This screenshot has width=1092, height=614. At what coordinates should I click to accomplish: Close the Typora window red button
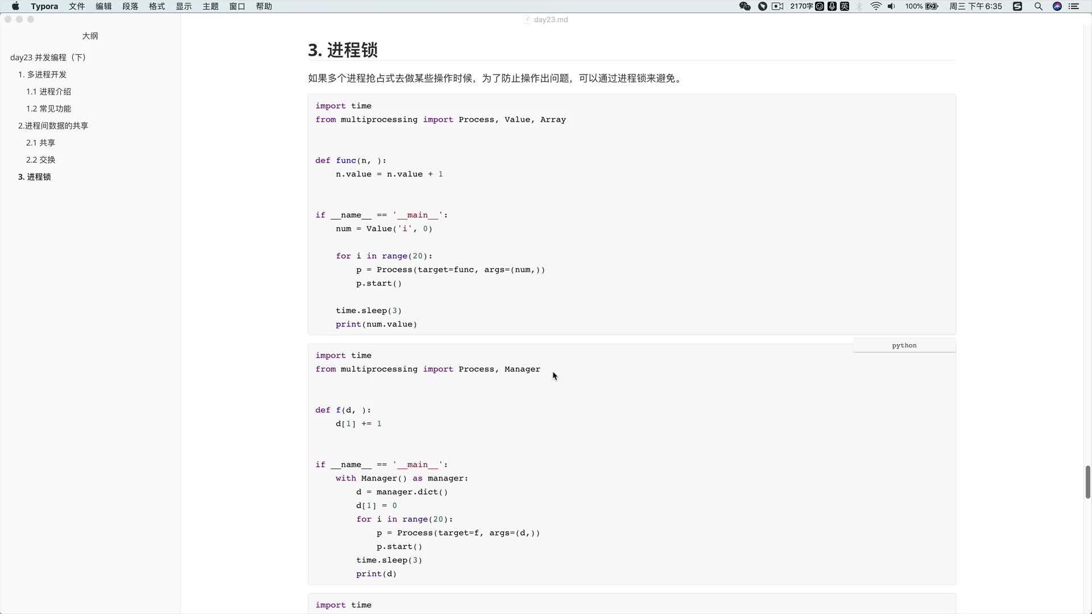click(x=8, y=19)
